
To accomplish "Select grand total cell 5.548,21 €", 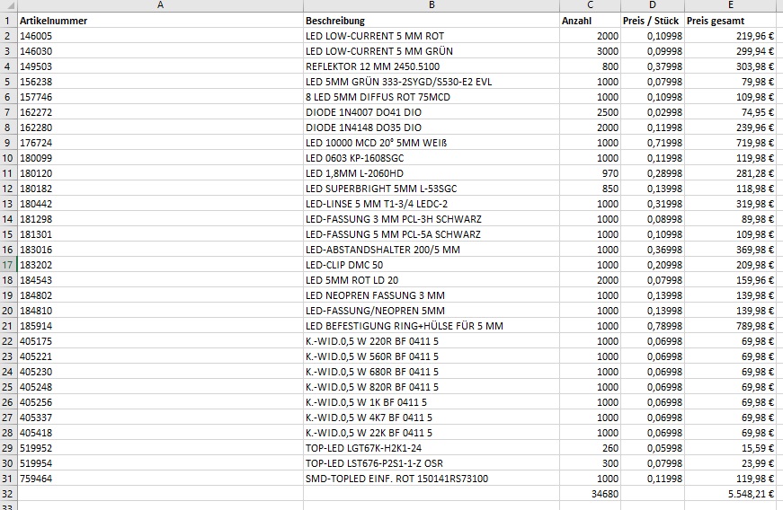I will 730,494.
